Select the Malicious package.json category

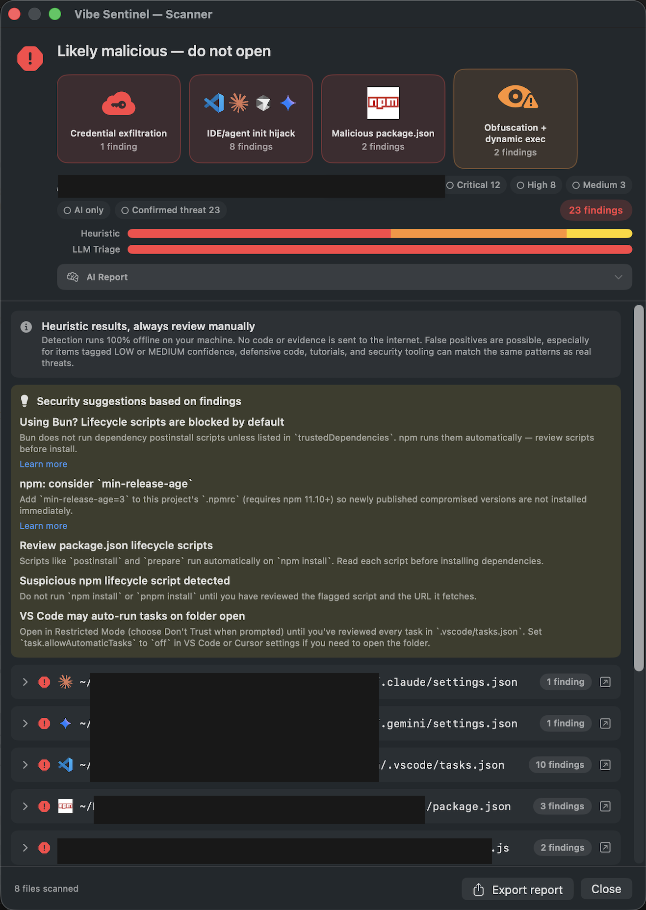point(383,119)
